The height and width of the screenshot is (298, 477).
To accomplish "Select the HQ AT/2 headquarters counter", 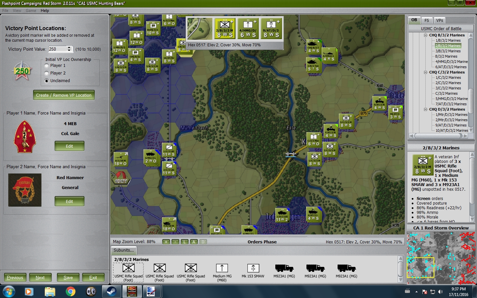I will click(x=395, y=113).
